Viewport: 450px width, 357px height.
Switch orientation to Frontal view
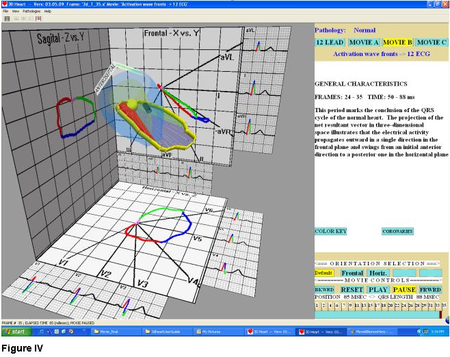(352, 273)
